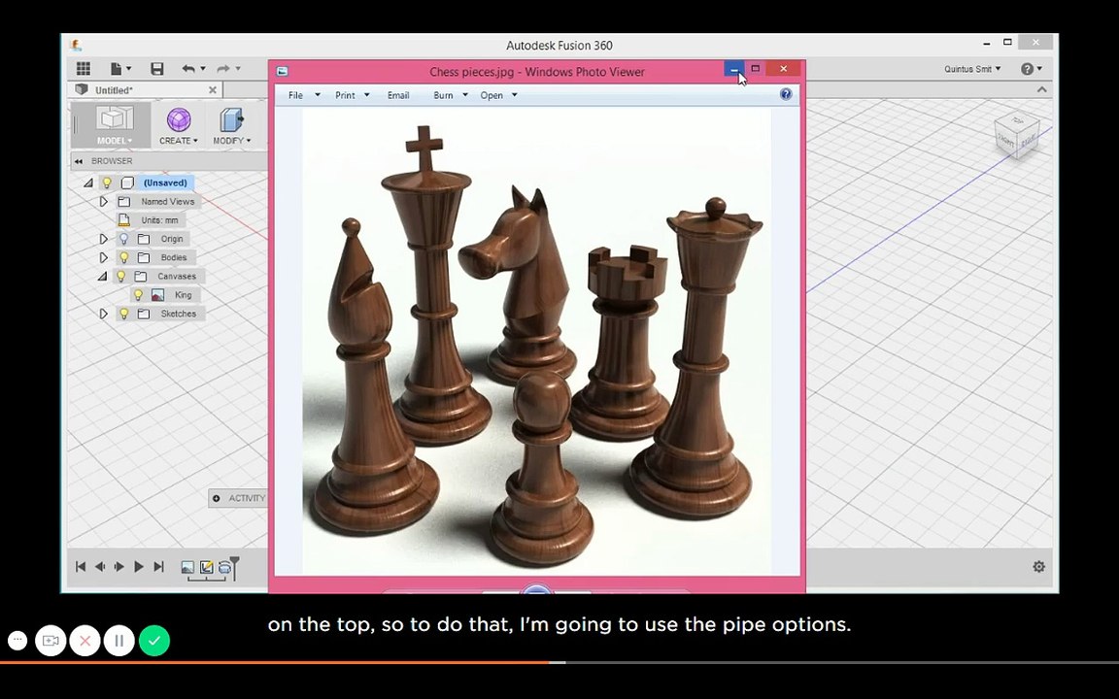This screenshot has width=1119, height=699.
Task: Collapse the (Unsaved) root tree node
Action: [x=88, y=183]
